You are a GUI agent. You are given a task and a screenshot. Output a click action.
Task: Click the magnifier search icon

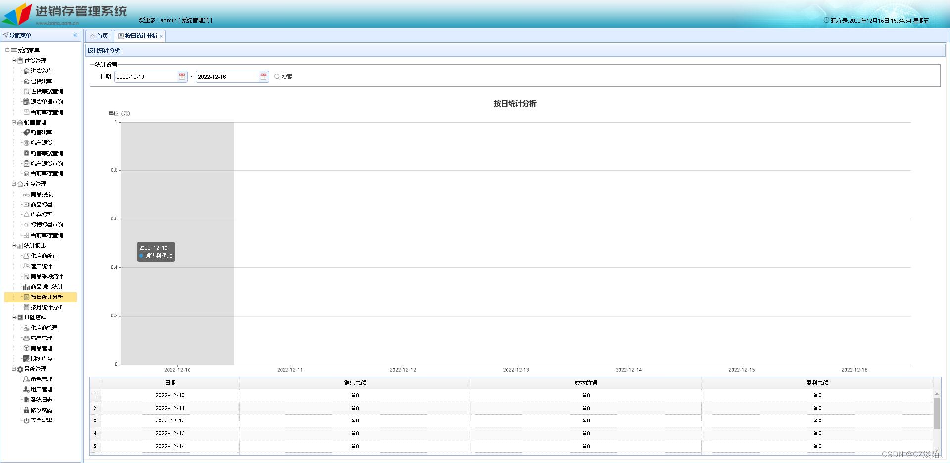tap(277, 77)
